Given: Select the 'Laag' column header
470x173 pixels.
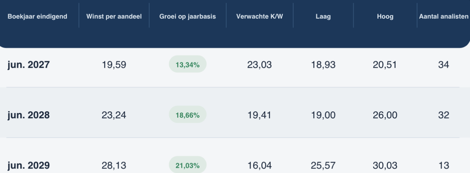Looking at the screenshot, I should [x=323, y=17].
